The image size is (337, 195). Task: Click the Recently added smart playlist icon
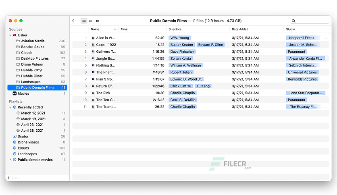[x=15, y=107]
